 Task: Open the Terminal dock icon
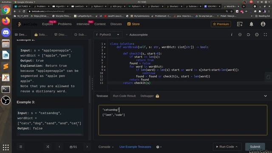(x=6, y=89)
